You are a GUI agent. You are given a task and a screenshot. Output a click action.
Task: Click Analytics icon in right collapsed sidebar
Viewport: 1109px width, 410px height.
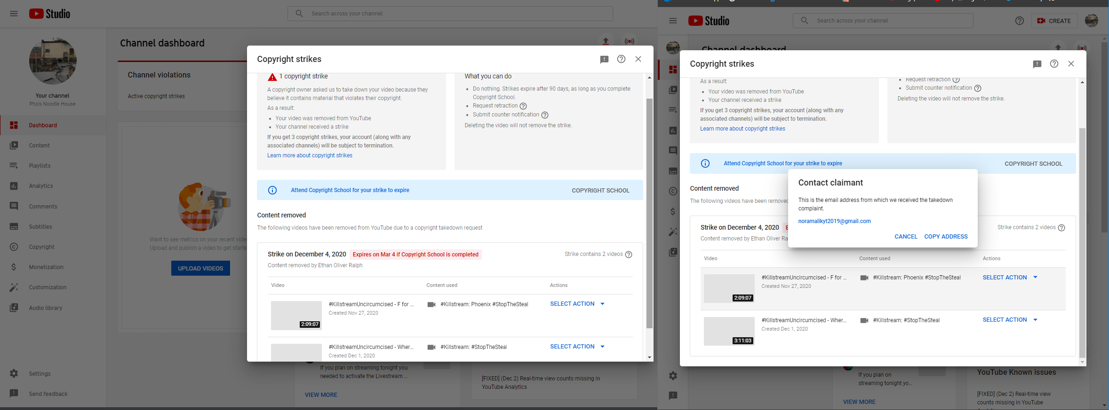(673, 130)
